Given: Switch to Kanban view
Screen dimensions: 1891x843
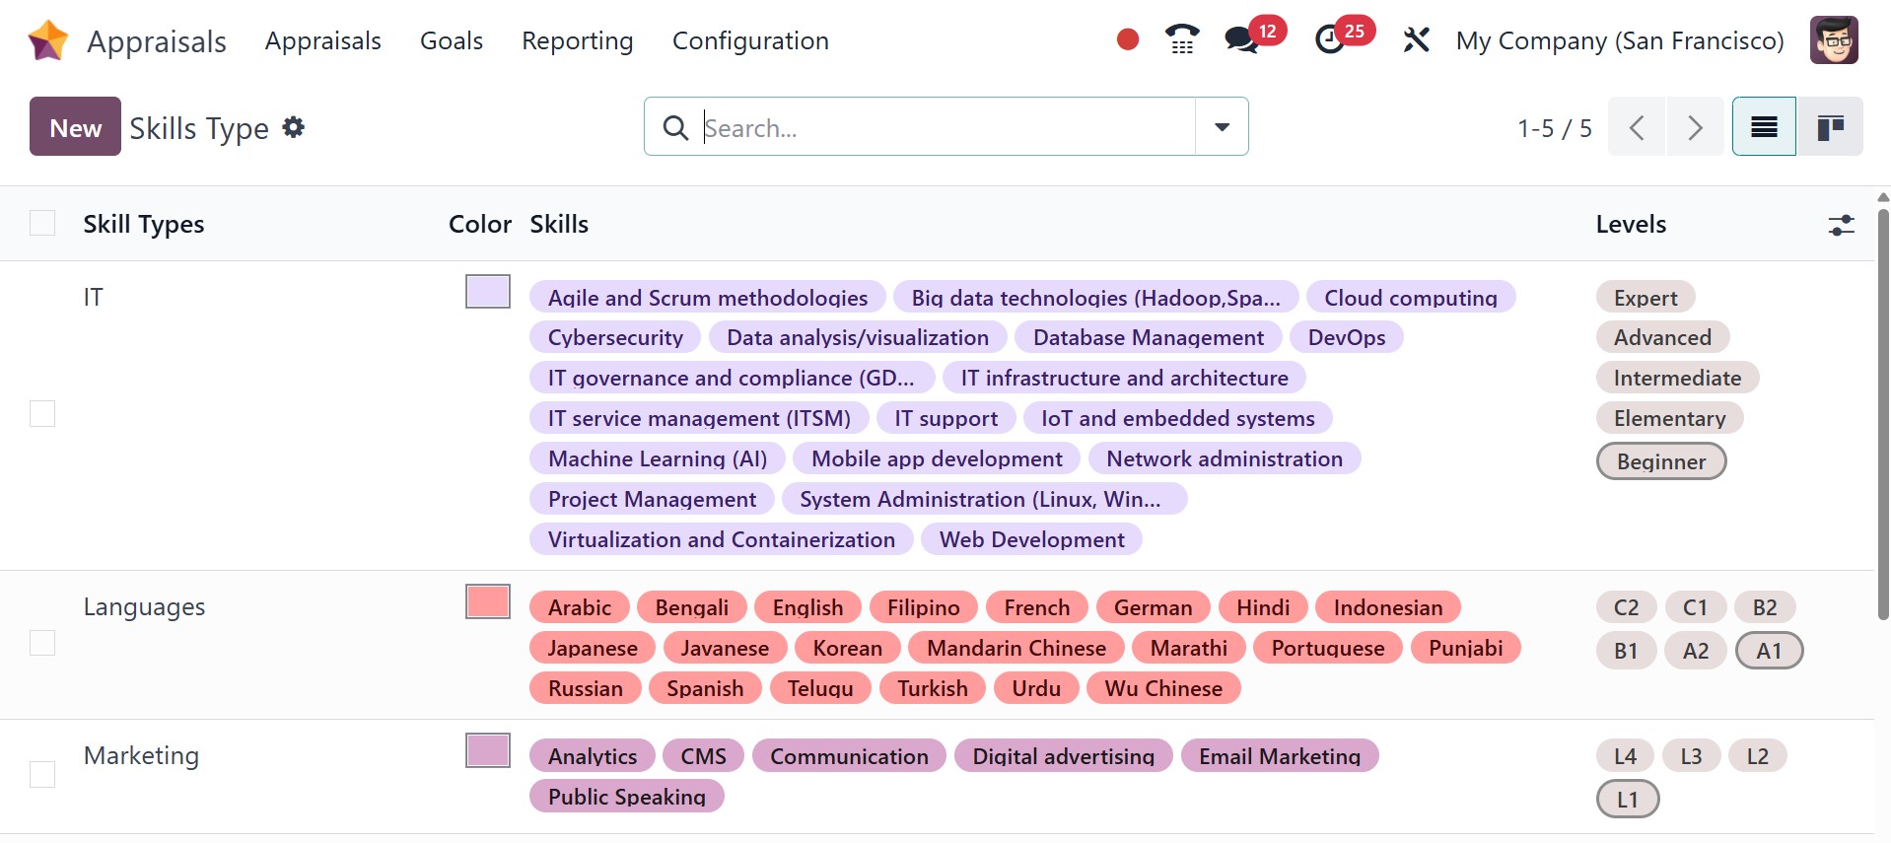Looking at the screenshot, I should [x=1830, y=127].
